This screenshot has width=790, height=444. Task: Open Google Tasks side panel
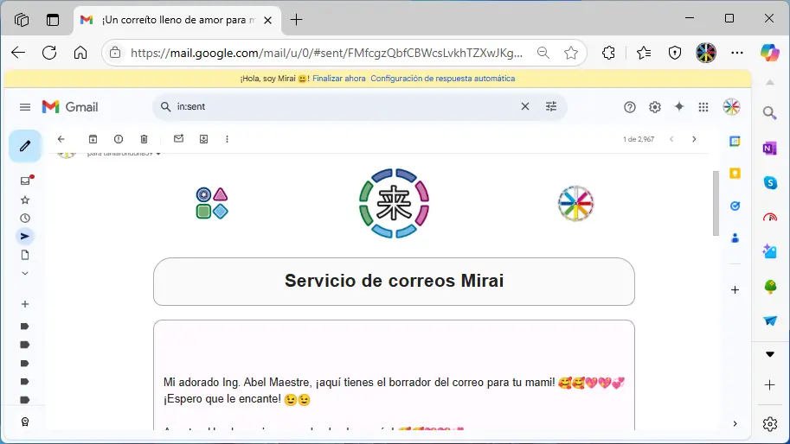[x=735, y=206]
